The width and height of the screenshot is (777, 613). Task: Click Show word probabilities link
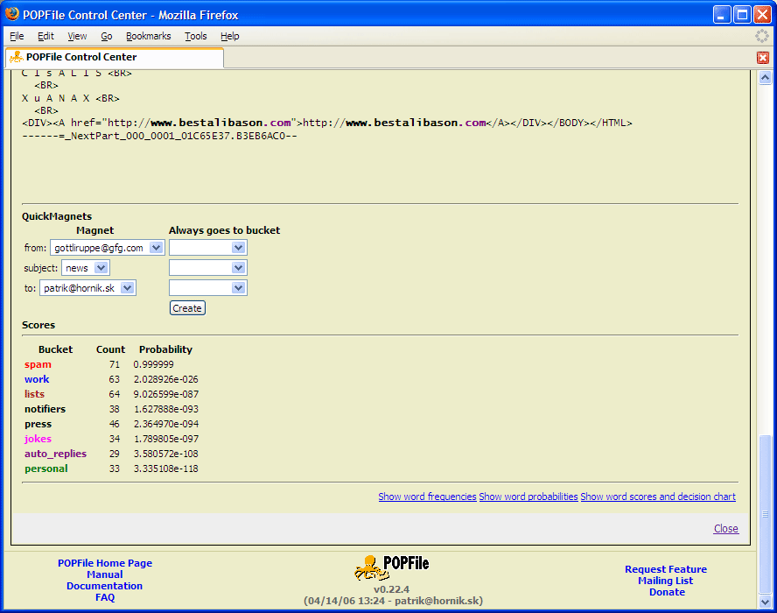click(x=528, y=497)
